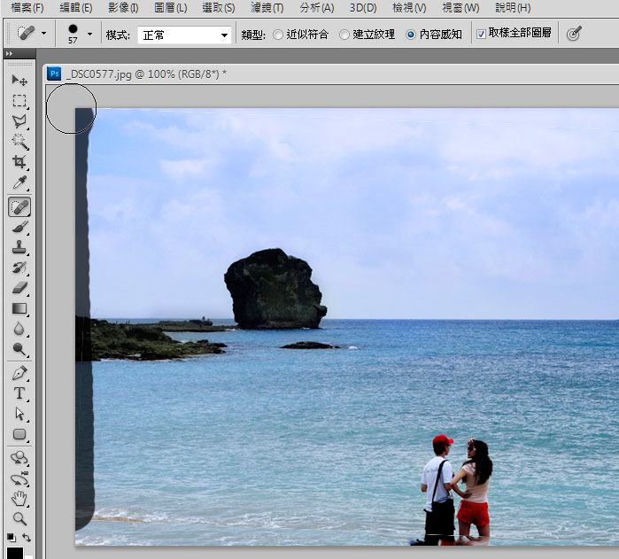Click the tablet pressure size icon

[x=574, y=33]
